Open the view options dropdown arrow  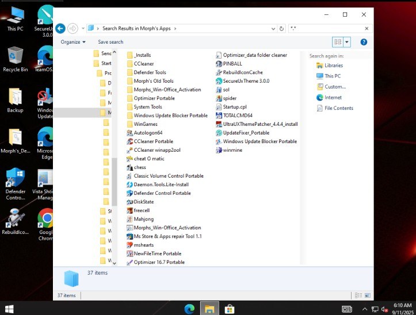[347, 42]
